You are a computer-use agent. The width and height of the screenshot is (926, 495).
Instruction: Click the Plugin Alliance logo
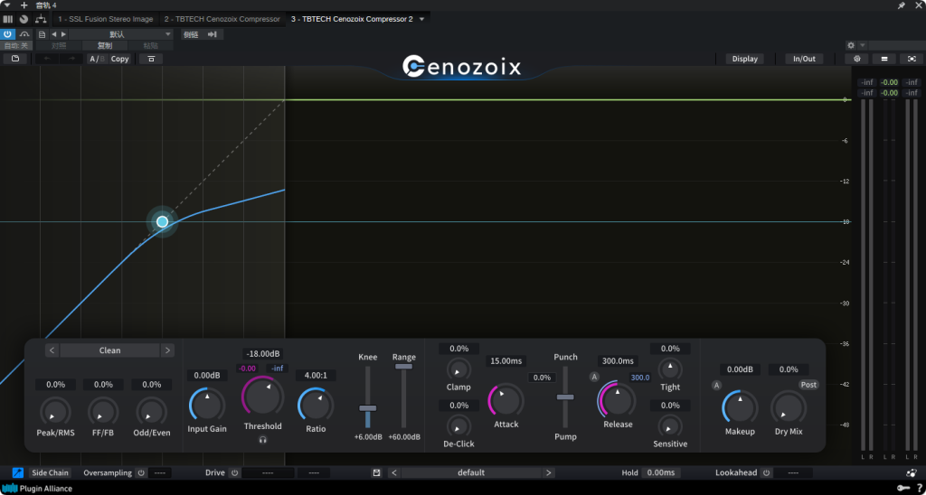(x=37, y=488)
